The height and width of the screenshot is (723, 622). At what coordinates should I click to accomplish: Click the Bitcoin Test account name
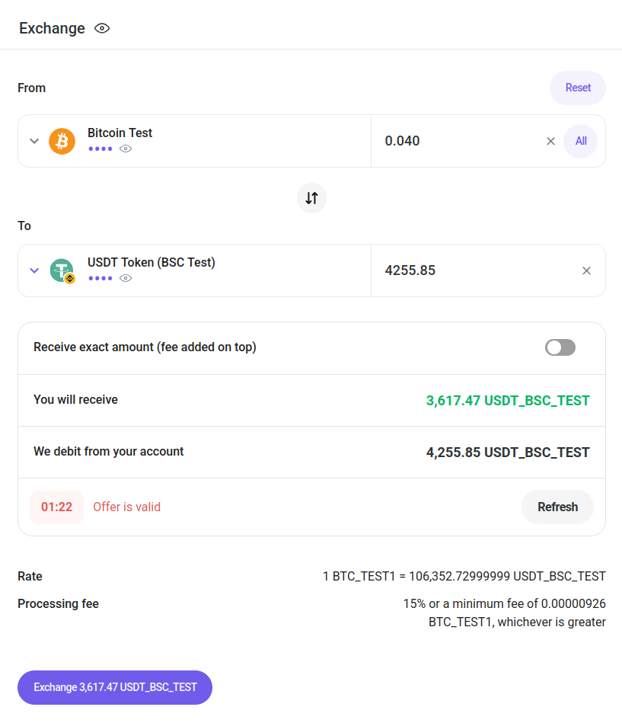120,133
